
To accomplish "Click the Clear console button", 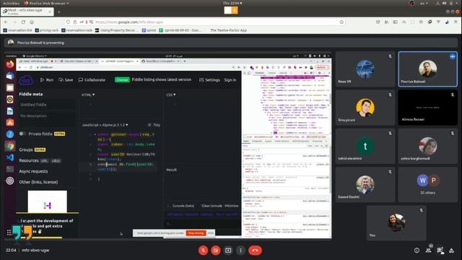I will point(212,206).
